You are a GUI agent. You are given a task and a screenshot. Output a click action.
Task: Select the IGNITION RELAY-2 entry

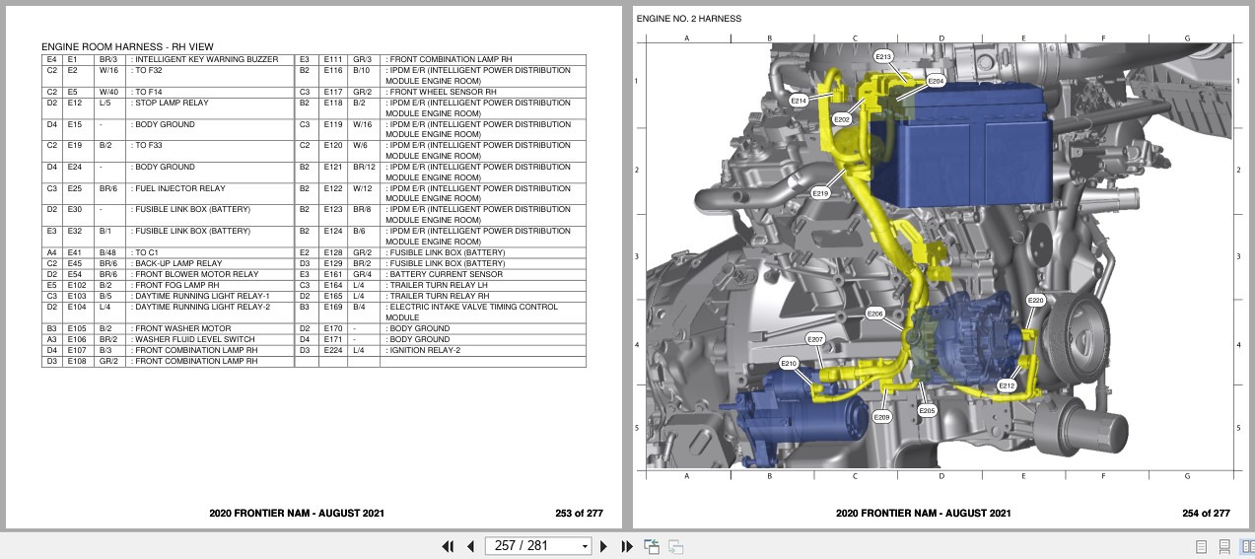(x=423, y=350)
